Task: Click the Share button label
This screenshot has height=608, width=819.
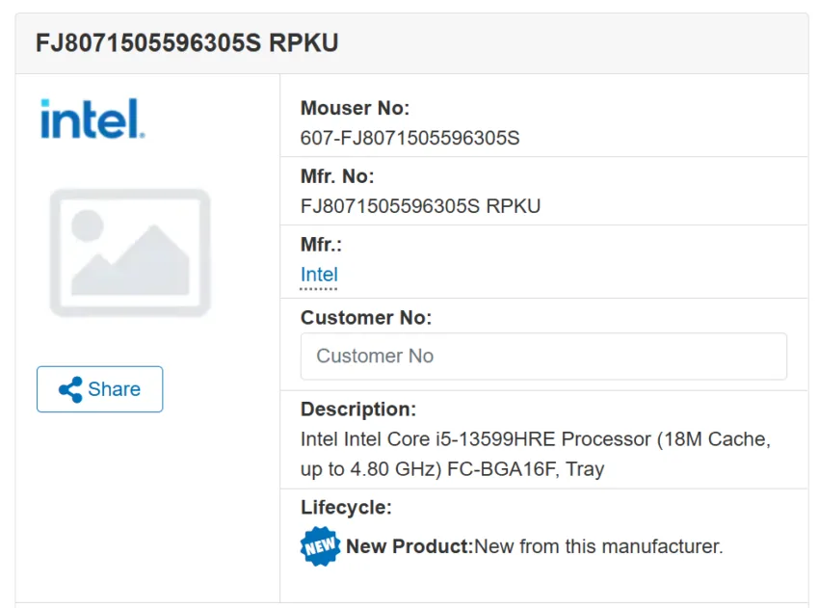Action: coord(114,389)
